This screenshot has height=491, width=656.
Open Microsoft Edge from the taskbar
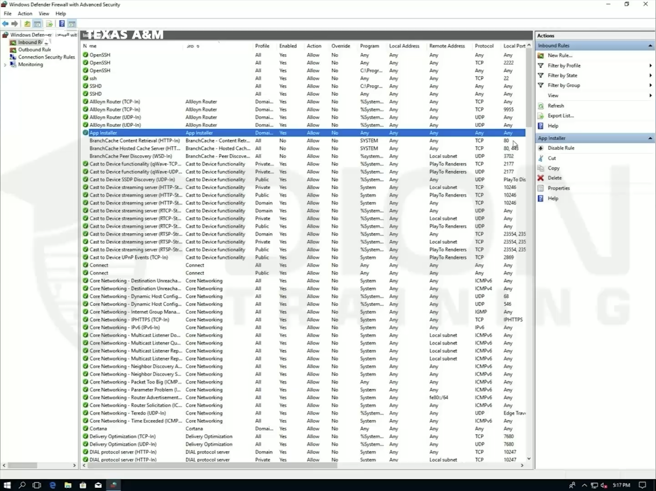[x=52, y=485]
